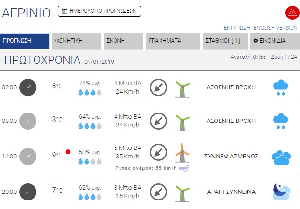
Task: Click the wind direction arrow at 02:00
Action: pos(158,87)
